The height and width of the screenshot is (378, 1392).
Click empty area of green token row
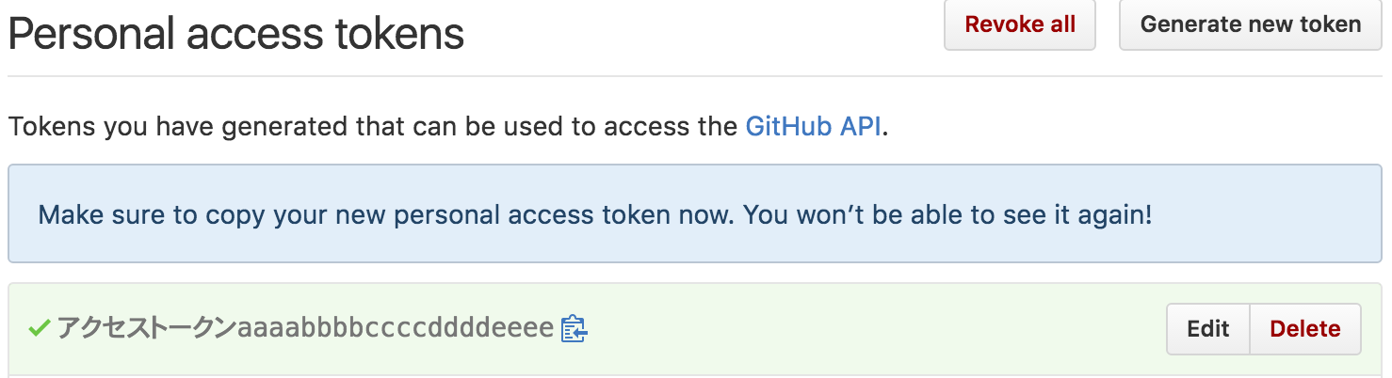point(876,329)
